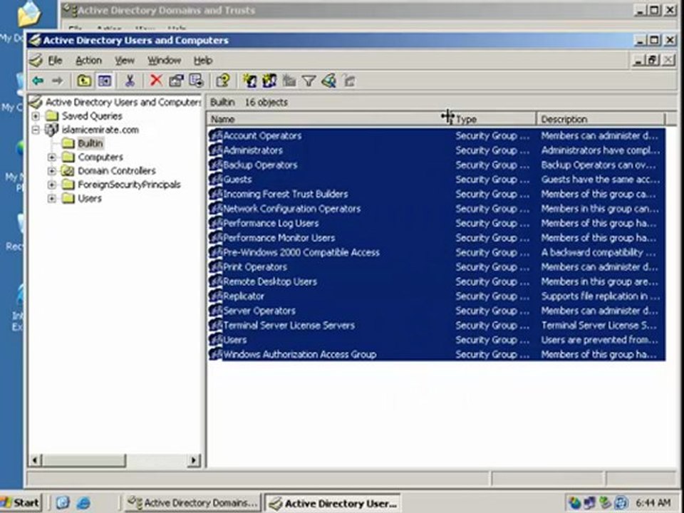
Task: Click the Administrators group icon
Action: click(215, 150)
